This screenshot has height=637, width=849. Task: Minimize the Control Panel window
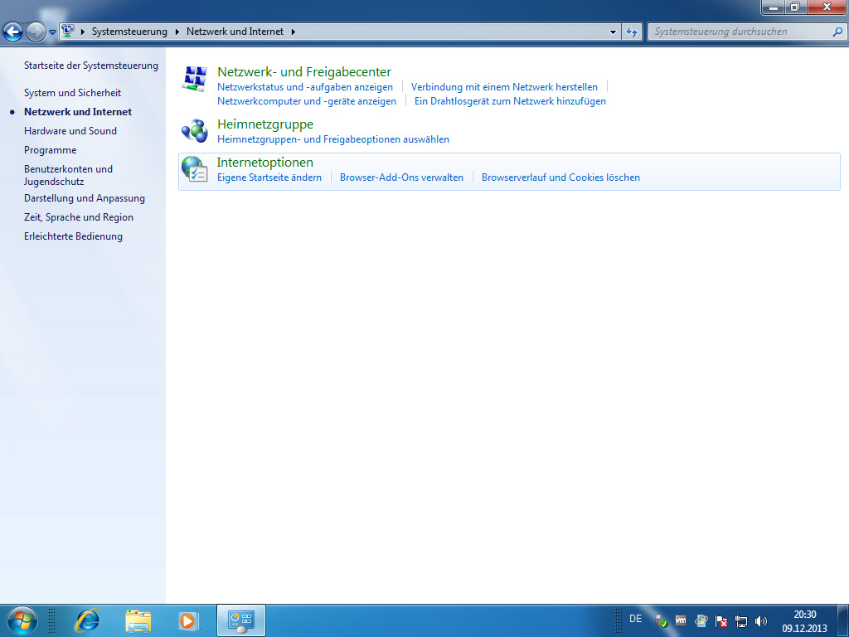774,7
